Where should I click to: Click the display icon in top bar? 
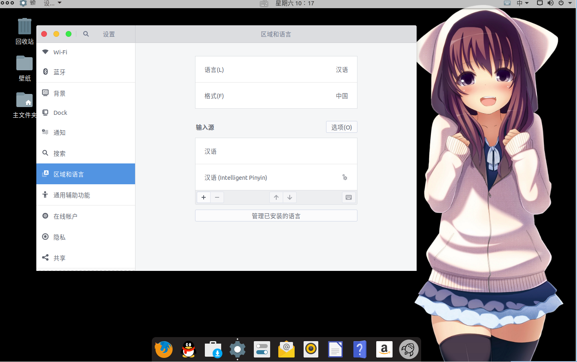(539, 3)
